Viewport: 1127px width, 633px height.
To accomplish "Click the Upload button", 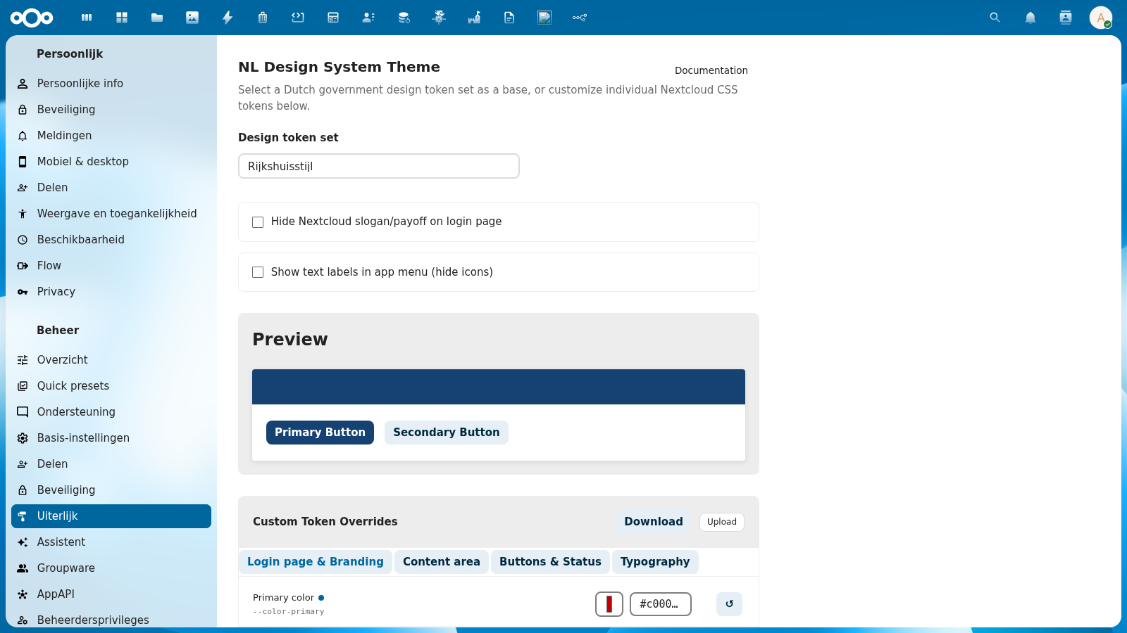I will (722, 522).
